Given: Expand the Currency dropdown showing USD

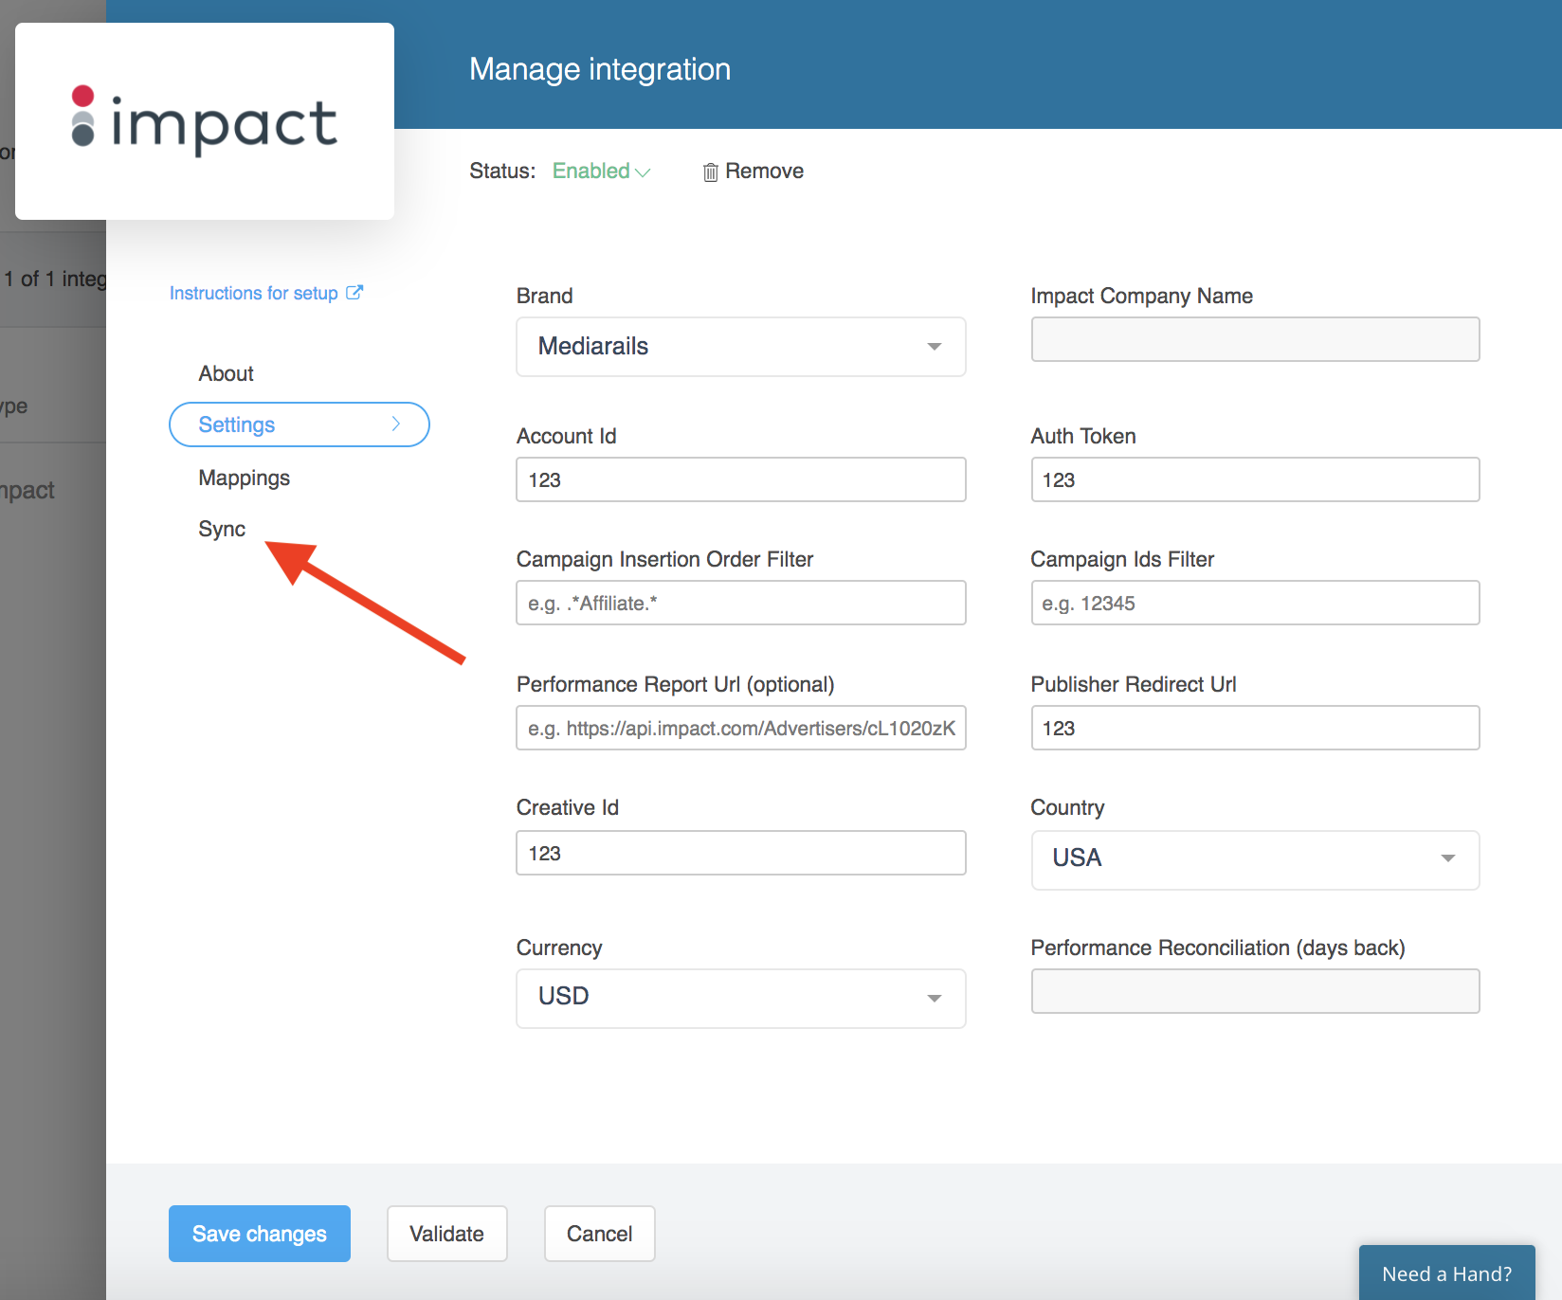Looking at the screenshot, I should coord(740,997).
